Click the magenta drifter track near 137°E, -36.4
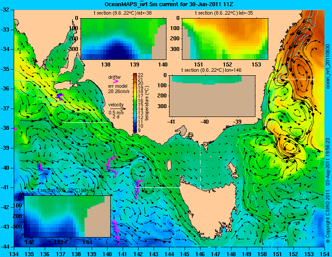Image resolution: width=332 pixels, height=257 pixels. click(x=60, y=97)
